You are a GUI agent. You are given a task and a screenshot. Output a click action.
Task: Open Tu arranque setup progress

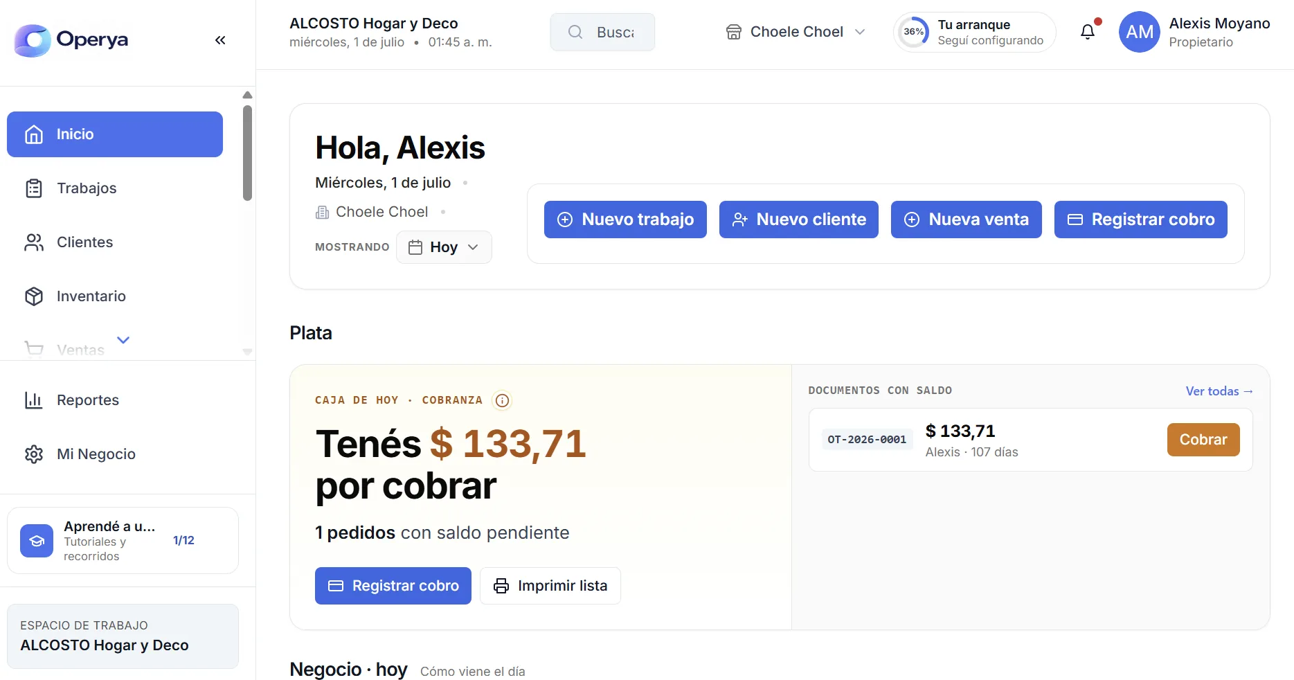975,32
